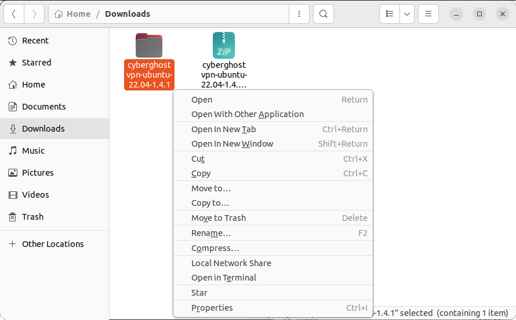Screen dimensions: 516x320
Task: Click the Starred star icon
Action: click(13, 63)
